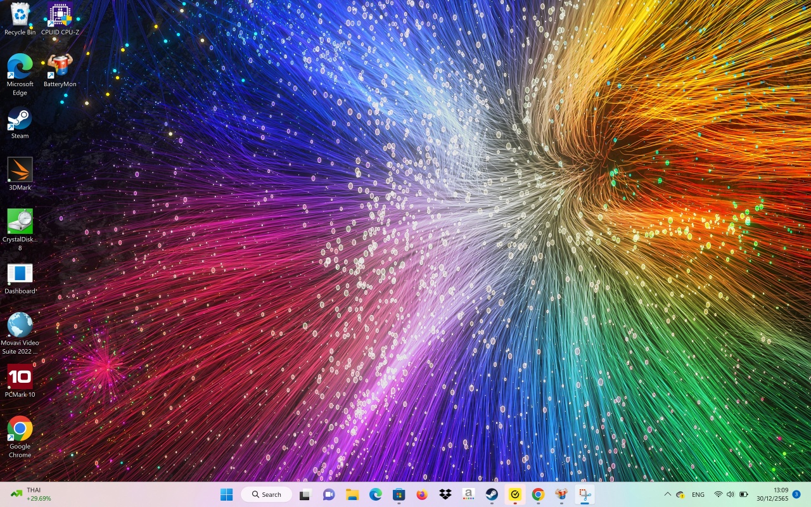Select the Microsoft Edge desktop shortcut
The image size is (811, 507).
[20, 75]
